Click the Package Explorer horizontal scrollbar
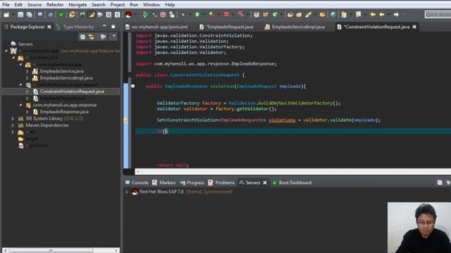 pyautogui.click(x=61, y=250)
